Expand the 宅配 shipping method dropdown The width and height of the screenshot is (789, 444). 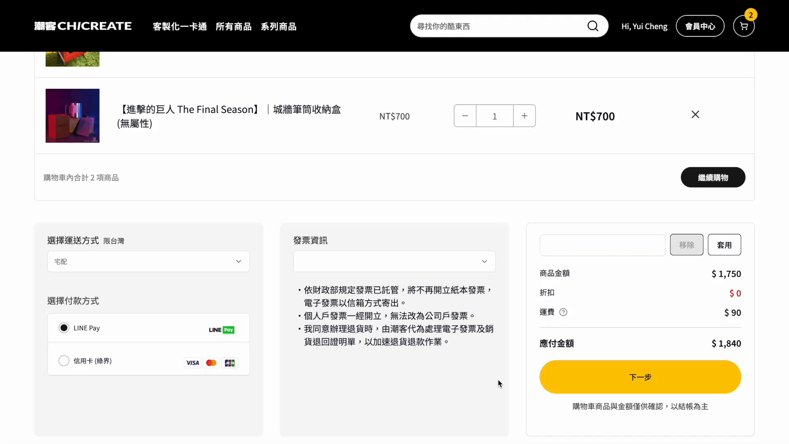[148, 261]
